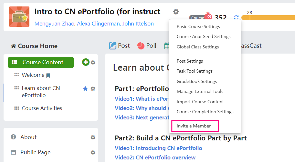295x162 pixels.
Task: Open the course settings gear beside the title
Action: pos(176,12)
